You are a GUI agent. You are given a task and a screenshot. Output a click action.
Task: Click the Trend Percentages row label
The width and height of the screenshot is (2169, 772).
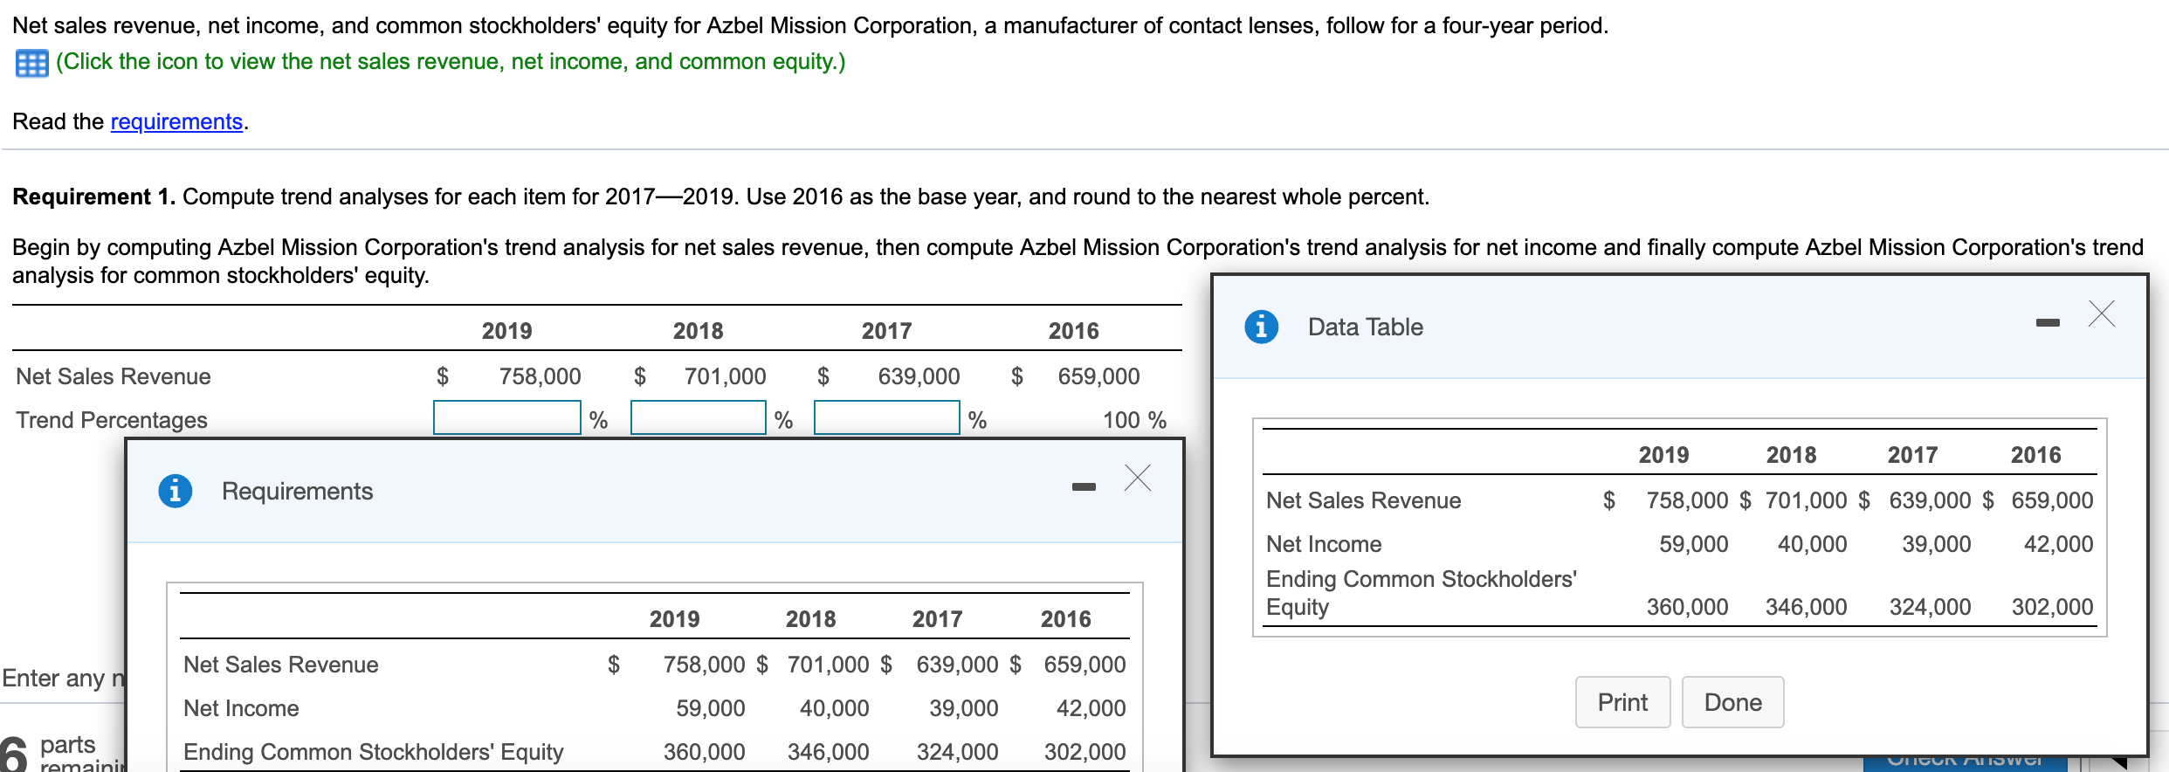[112, 420]
